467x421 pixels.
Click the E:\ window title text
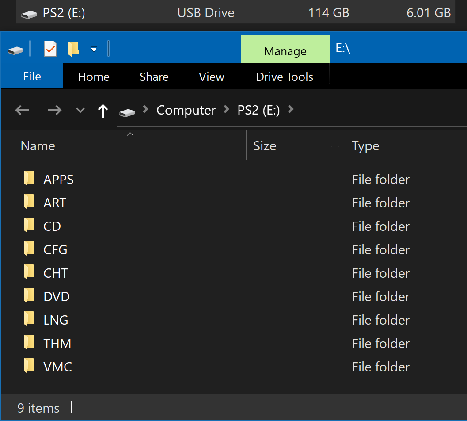coord(343,48)
